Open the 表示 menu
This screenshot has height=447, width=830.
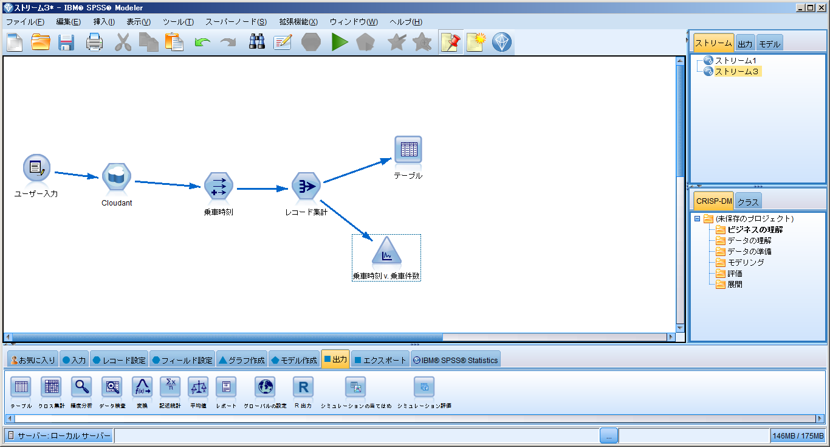(x=139, y=22)
